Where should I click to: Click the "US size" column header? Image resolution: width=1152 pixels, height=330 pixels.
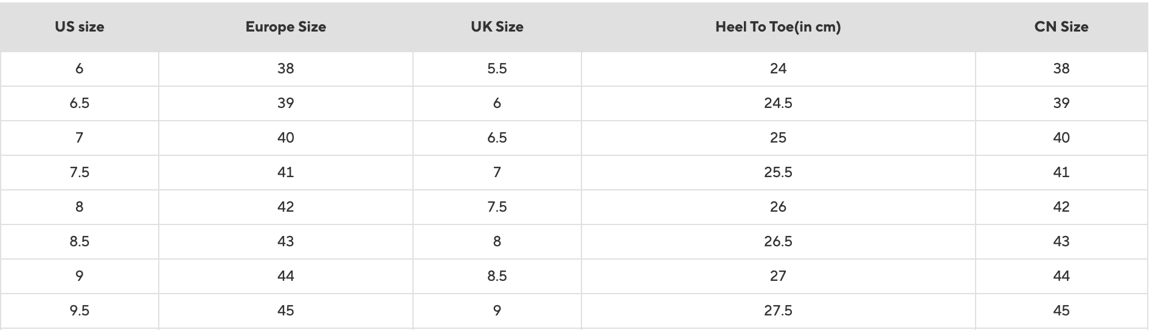(x=79, y=27)
